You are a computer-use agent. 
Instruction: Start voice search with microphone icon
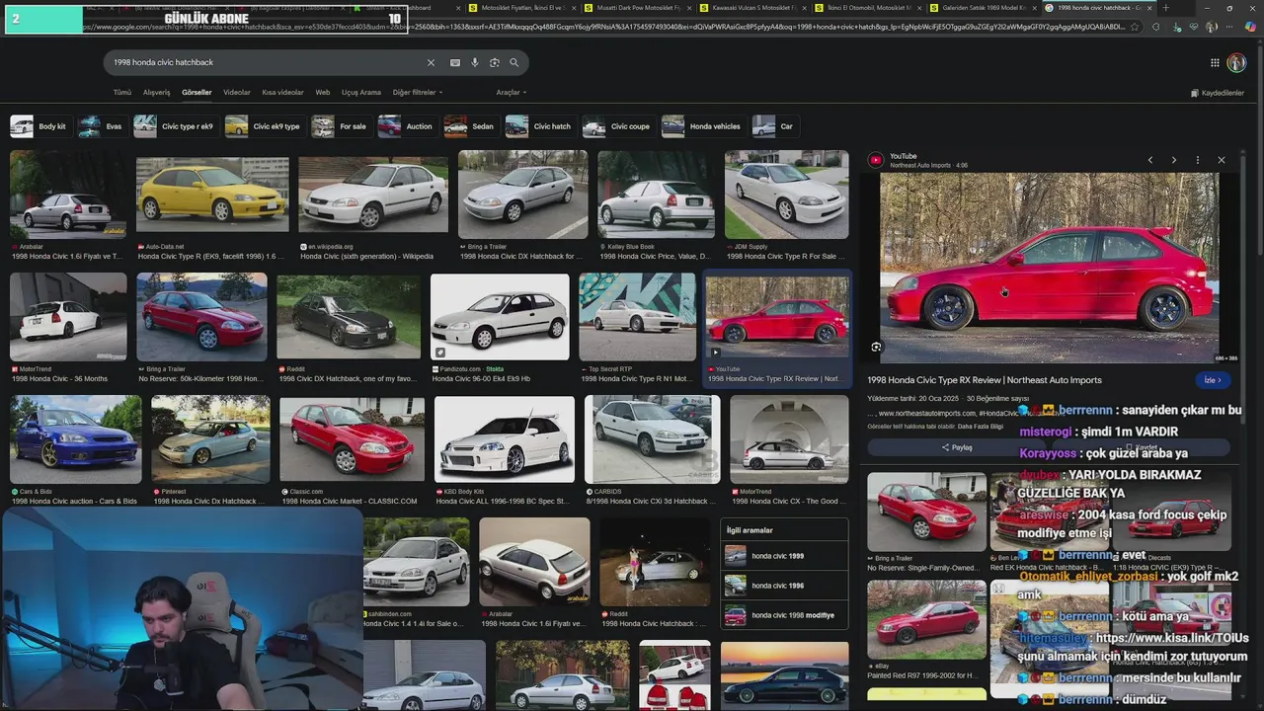(x=474, y=62)
